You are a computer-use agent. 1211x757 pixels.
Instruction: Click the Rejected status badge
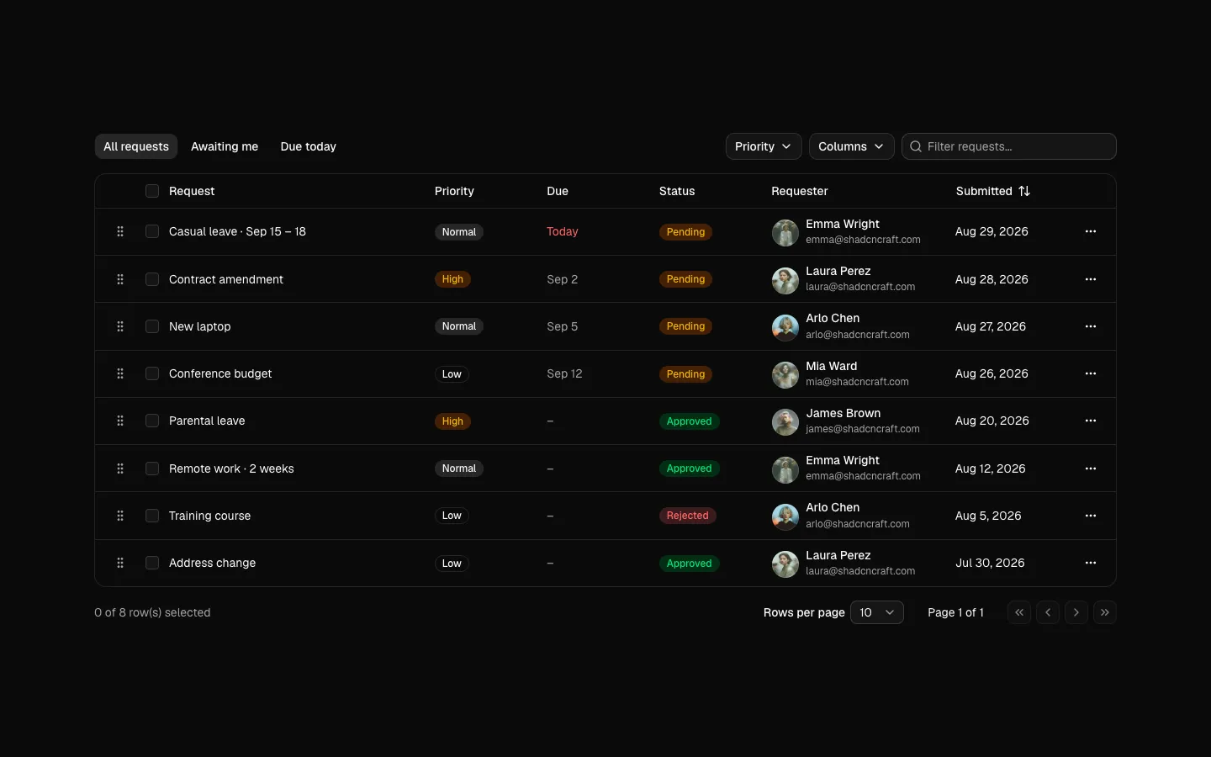pos(688,516)
